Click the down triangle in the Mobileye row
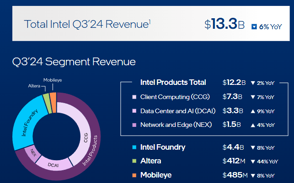The height and width of the screenshot is (183, 294). pos(253,175)
